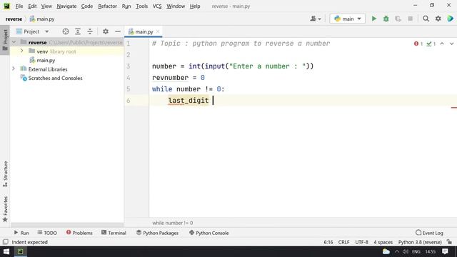The height and width of the screenshot is (257, 457).
Task: Open Search Everywhere magnifier
Action: pos(426,19)
